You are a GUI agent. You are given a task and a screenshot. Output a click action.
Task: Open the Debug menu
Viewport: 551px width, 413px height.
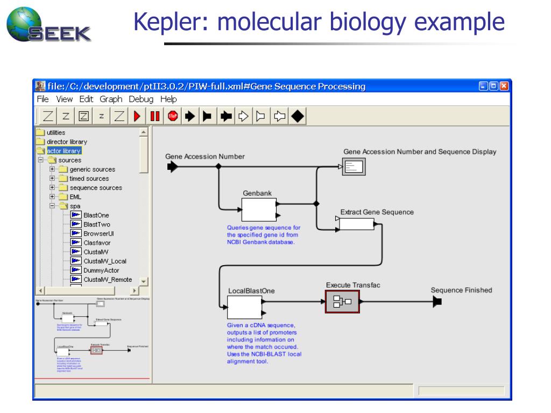tap(141, 99)
